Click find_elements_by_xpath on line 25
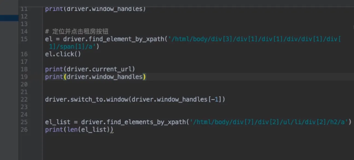Image resolution: width=354 pixels, height=160 pixels. [146, 122]
